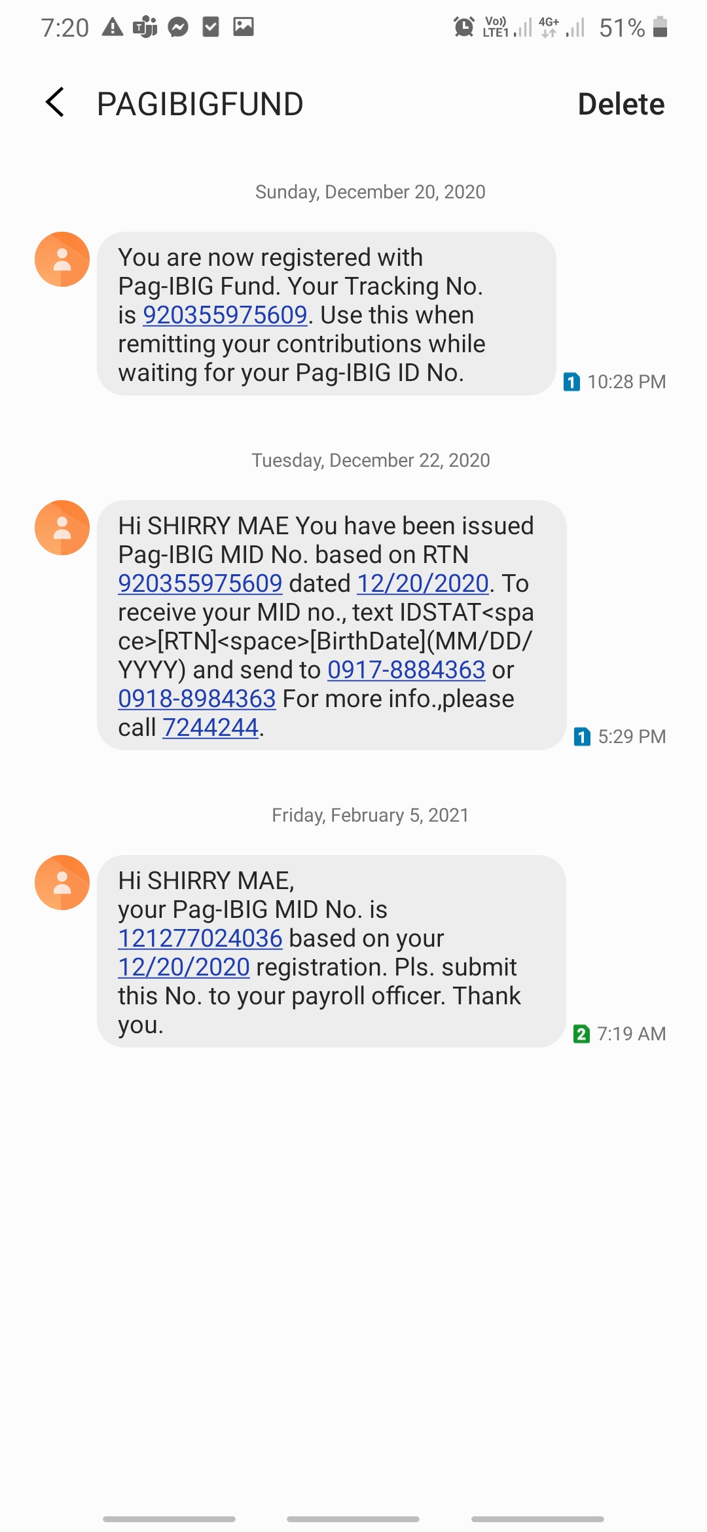Tap Messenger notification icon in status bar
The width and height of the screenshot is (707, 1532).
tap(178, 27)
